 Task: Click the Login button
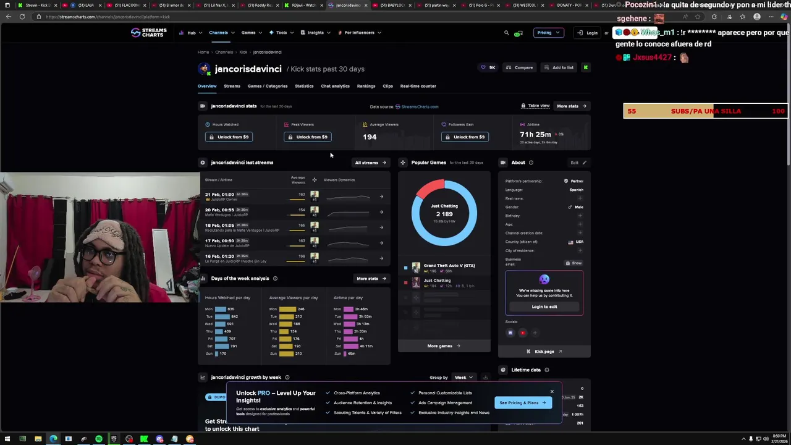click(x=587, y=33)
